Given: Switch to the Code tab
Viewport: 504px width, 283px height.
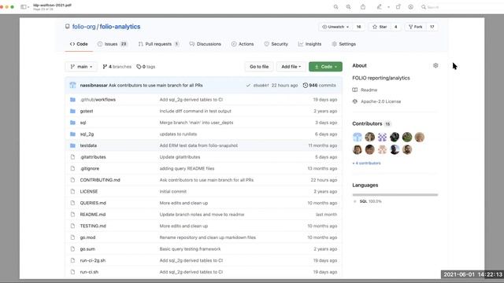Looking at the screenshot, I should coord(79,44).
